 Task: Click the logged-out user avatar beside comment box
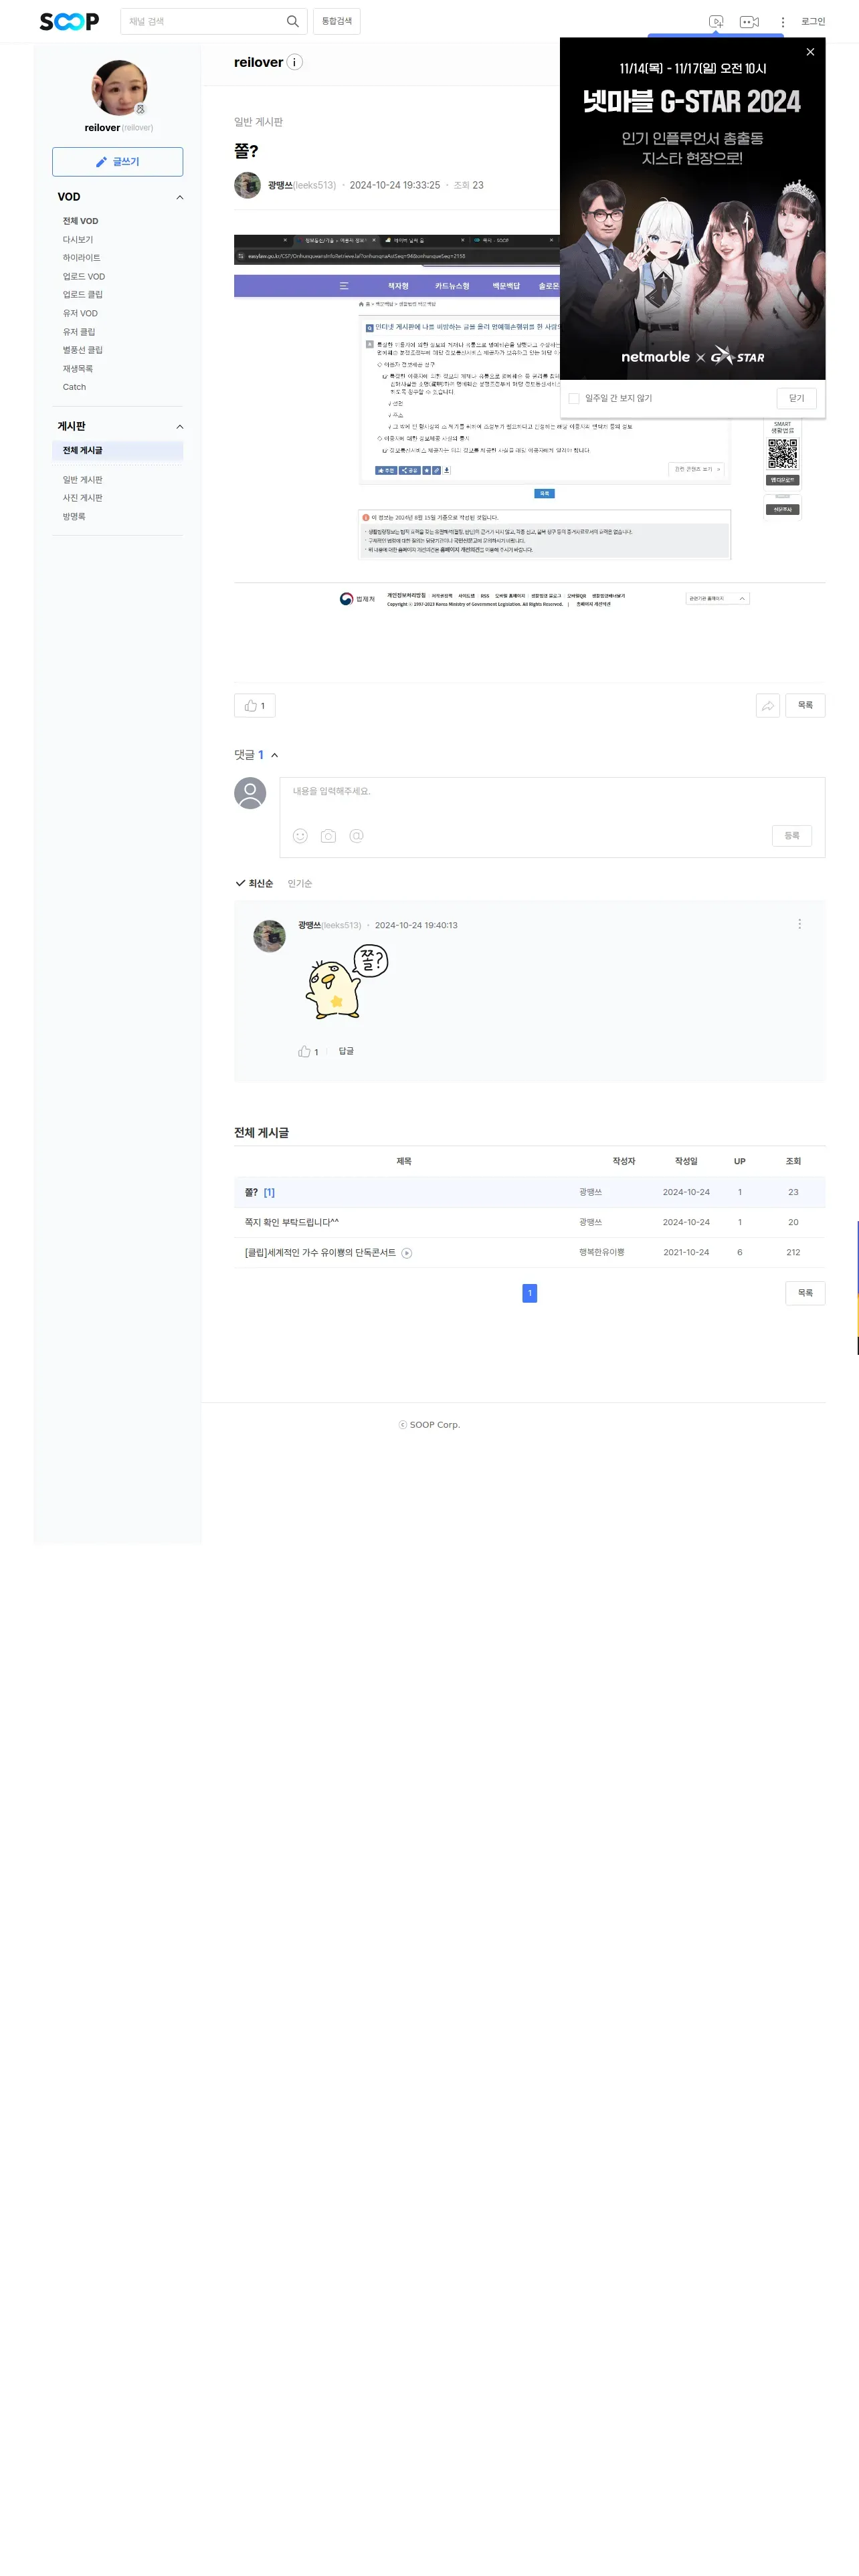pyautogui.click(x=250, y=794)
